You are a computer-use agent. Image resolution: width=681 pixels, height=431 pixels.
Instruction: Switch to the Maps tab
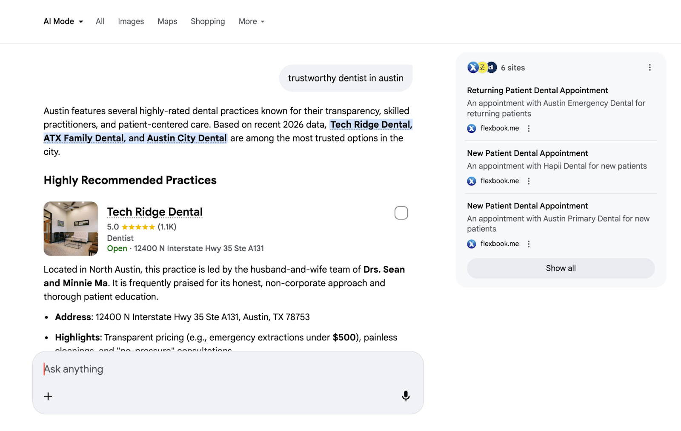pos(167,21)
